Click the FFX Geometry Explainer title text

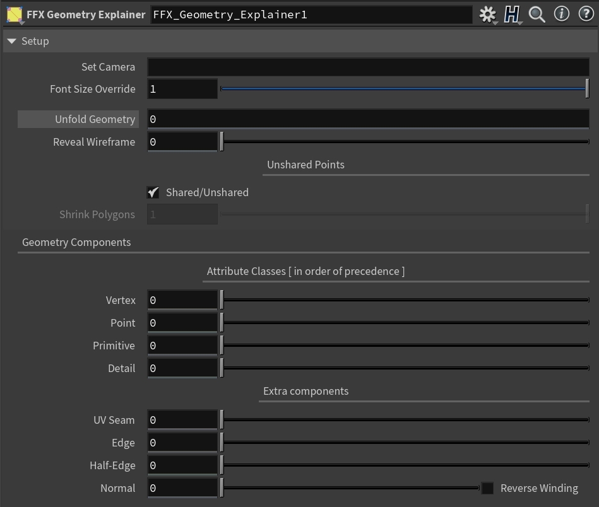[86, 15]
